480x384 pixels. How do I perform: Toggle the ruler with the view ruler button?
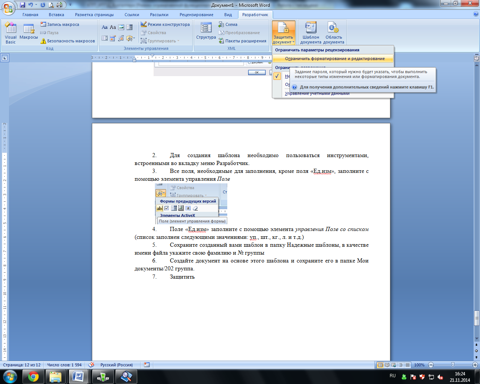click(x=477, y=58)
